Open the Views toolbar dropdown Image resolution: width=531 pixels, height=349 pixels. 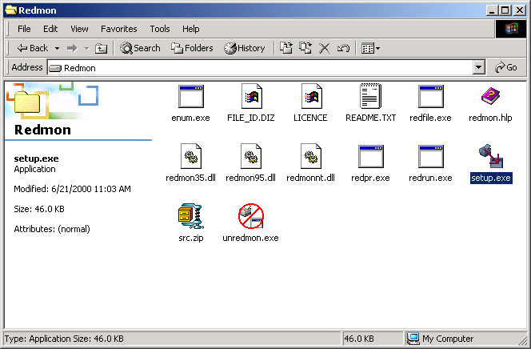click(x=370, y=49)
